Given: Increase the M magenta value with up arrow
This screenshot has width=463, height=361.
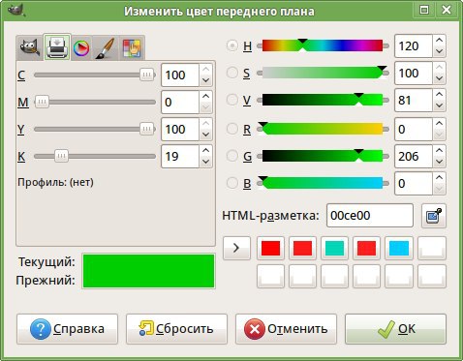Looking at the screenshot, I should click(x=205, y=97).
